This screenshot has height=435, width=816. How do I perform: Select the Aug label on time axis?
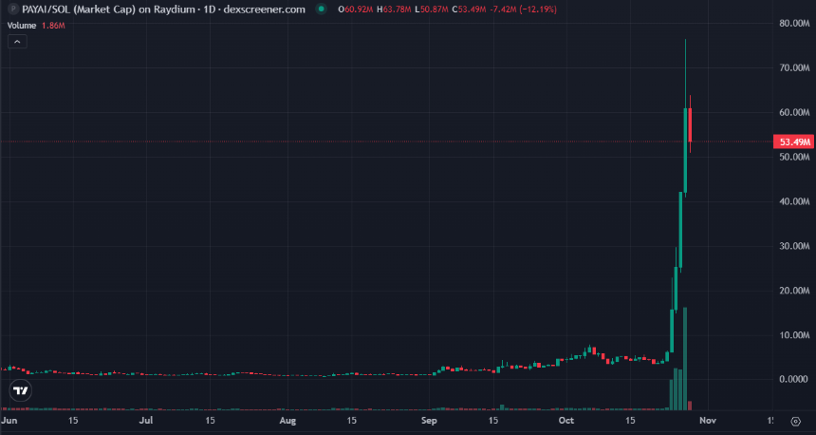288,419
